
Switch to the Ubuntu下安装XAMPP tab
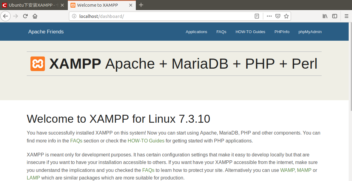[x=34, y=5]
